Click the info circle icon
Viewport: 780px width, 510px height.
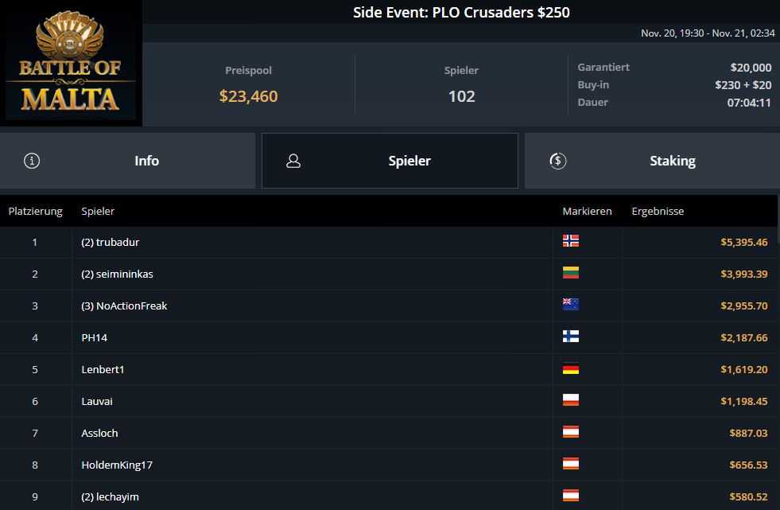point(32,161)
